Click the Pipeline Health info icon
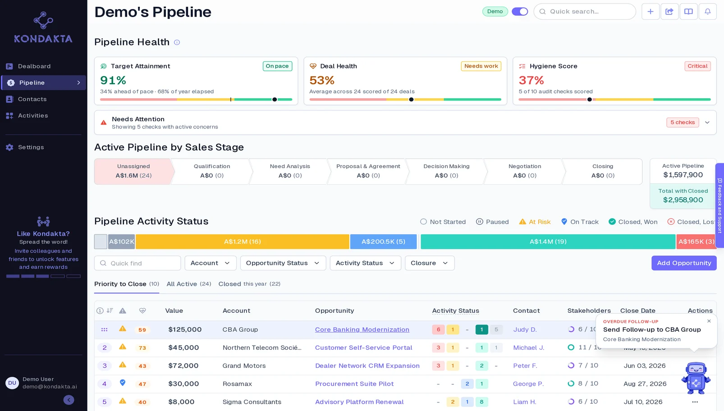 click(177, 42)
